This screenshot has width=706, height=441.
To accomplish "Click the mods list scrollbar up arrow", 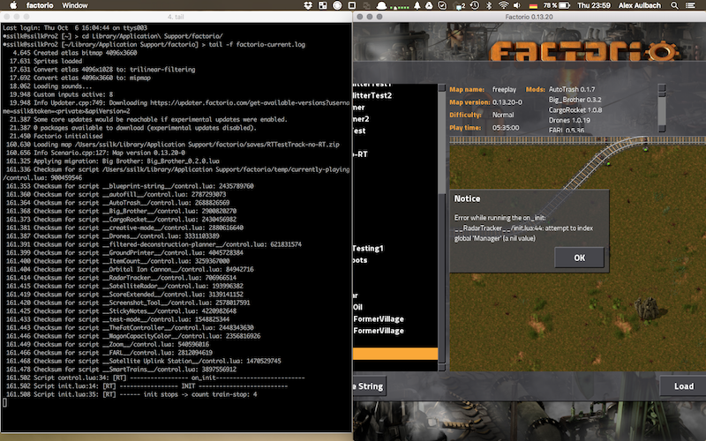I will [661, 87].
